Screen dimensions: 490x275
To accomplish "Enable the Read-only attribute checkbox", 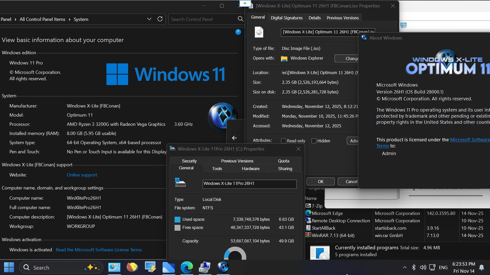I will (x=283, y=141).
